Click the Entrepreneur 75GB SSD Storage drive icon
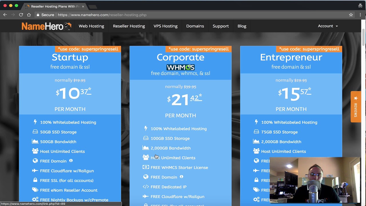 [256, 132]
